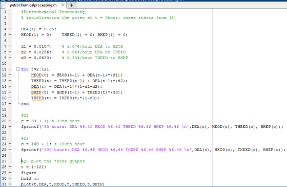Click breakpoint dash beside line 13

[x=10, y=81]
